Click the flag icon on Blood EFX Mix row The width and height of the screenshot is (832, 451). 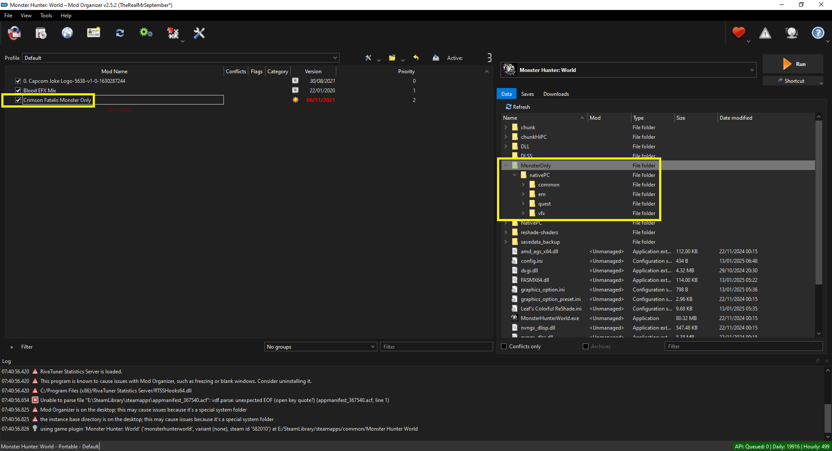click(x=296, y=91)
